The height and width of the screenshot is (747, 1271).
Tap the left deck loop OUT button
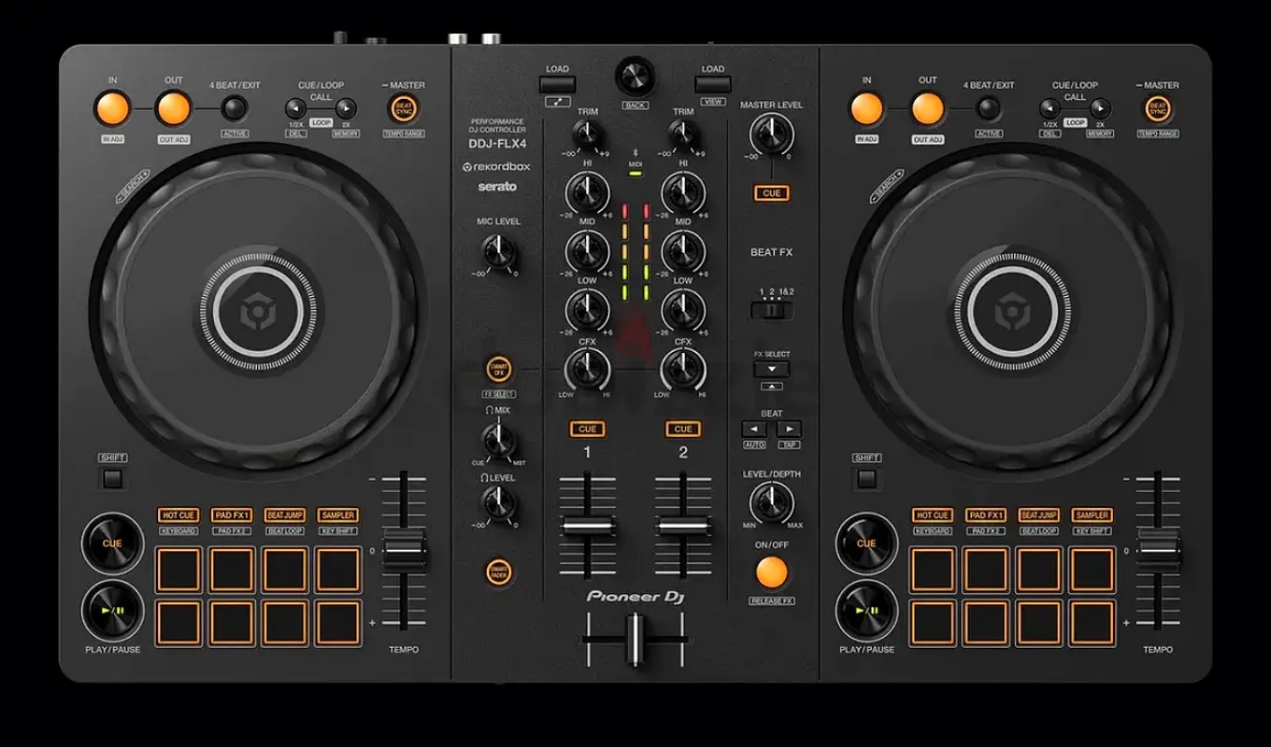(x=174, y=108)
